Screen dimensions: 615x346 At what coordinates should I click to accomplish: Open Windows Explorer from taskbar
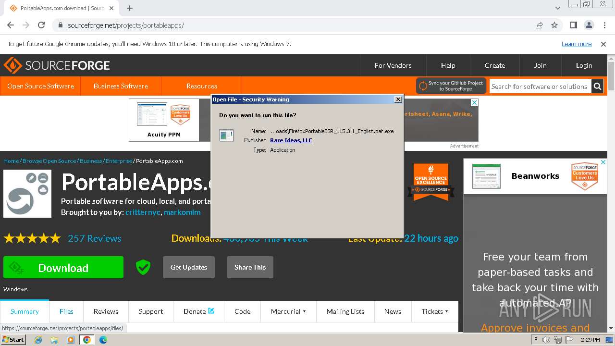coord(54,340)
